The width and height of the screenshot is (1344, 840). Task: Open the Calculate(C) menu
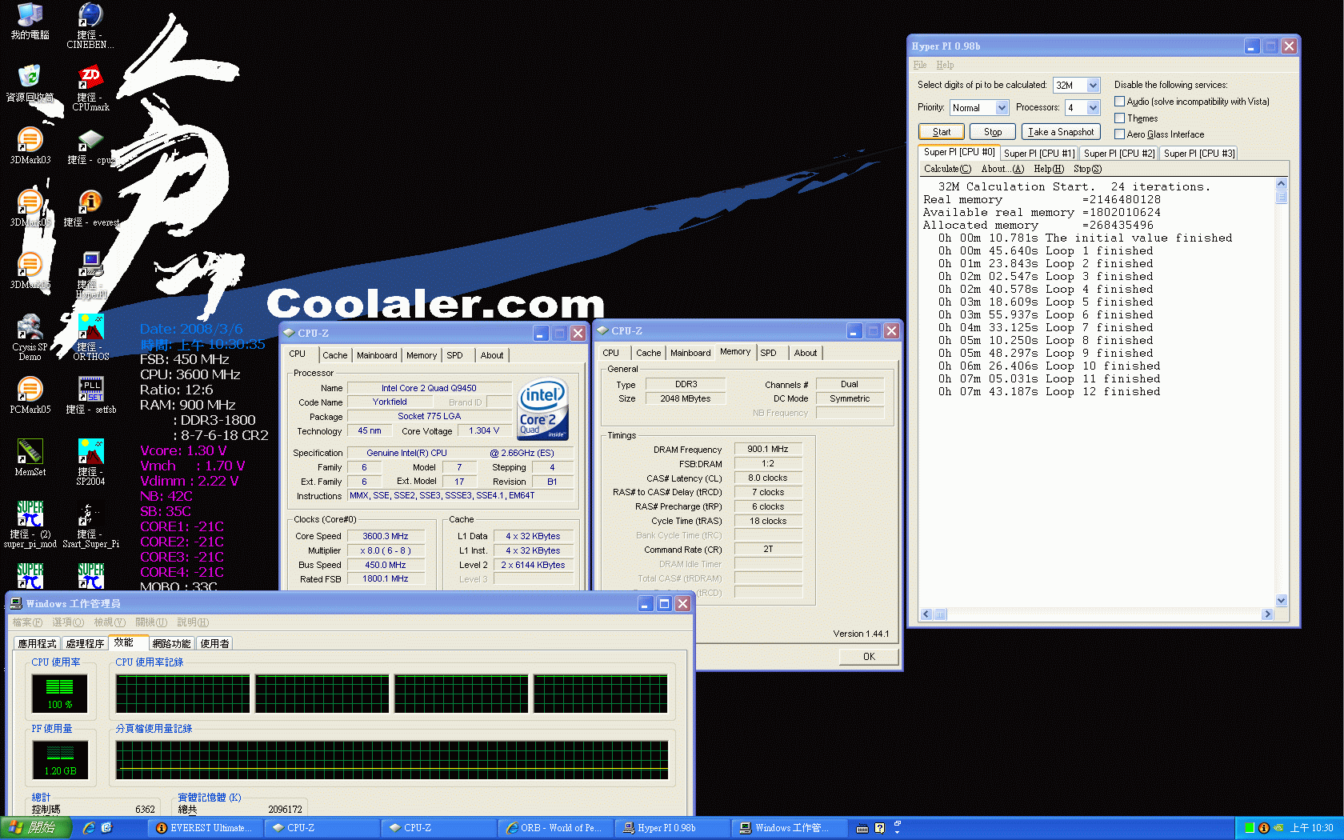947,169
